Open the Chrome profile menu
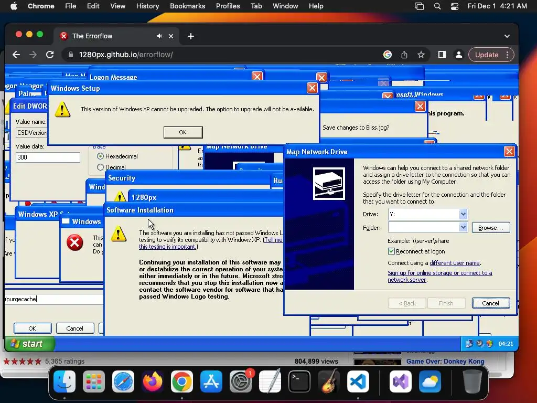Image resolution: width=537 pixels, height=403 pixels. click(x=458, y=55)
